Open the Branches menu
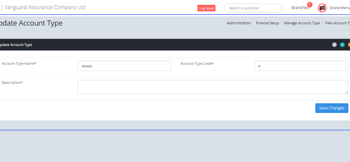Screen dimensions: 350x162 click(x=300, y=8)
